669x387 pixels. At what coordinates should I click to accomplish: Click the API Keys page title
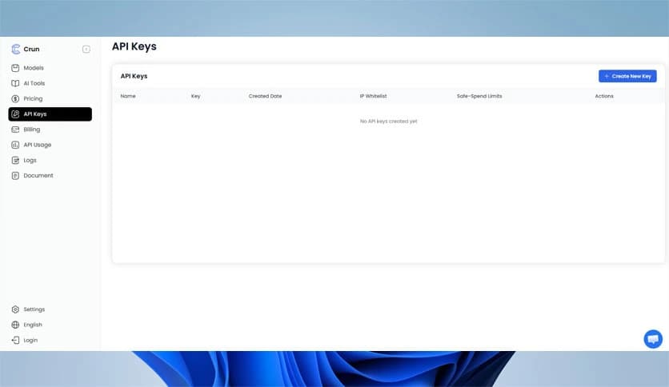tap(134, 46)
